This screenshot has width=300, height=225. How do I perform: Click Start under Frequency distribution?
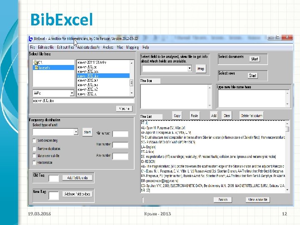[87, 132]
